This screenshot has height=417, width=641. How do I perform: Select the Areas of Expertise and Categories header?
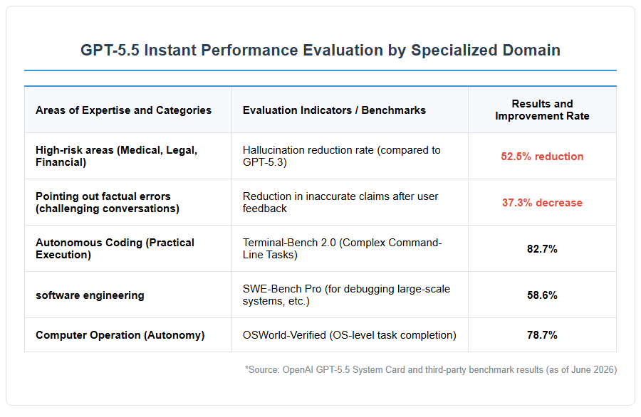click(123, 110)
